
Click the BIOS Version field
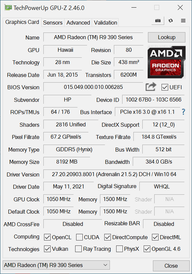pos(93,87)
